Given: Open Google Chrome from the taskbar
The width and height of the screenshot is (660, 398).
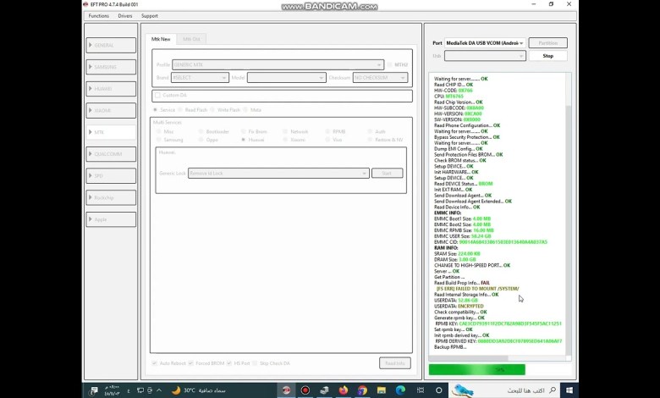Looking at the screenshot, I should pos(362,390).
